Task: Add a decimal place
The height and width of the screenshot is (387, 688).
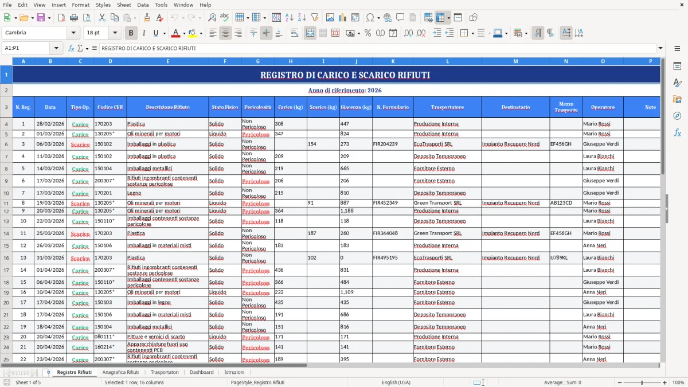Action: click(x=408, y=33)
